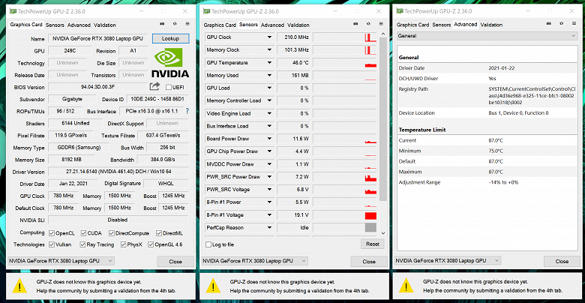Open the GPU Clock sensor dropdown arrow
Image resolution: width=585 pixels, height=303 pixels.
(x=269, y=37)
